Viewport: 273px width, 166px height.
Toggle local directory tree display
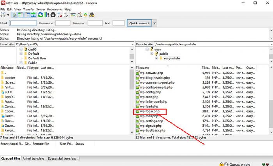21,15
